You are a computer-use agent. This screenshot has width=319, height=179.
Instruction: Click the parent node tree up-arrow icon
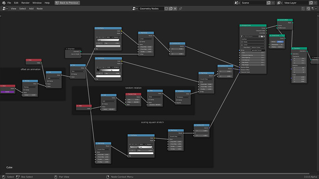(x=303, y=8)
